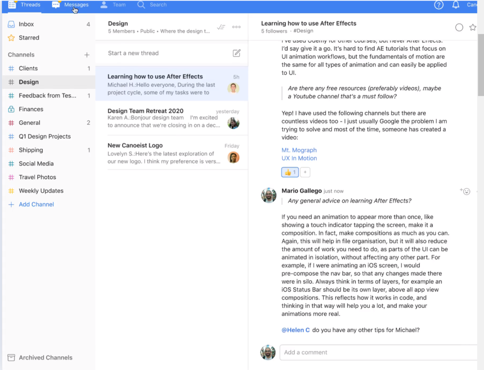The image size is (484, 370).
Task: Open the Social Media channel
Action: (x=49, y=163)
